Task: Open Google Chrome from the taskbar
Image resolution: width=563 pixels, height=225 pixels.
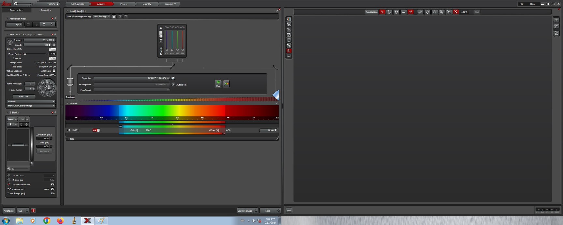Action: 47,221
